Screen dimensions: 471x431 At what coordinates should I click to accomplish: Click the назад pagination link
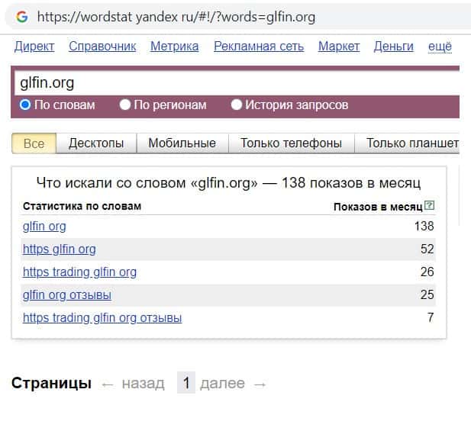click(143, 383)
